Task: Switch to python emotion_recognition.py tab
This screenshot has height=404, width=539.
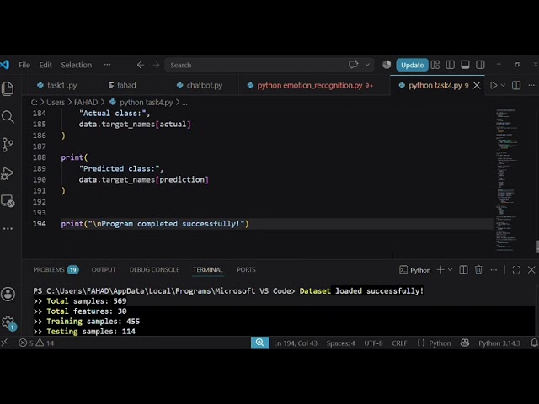Action: coord(310,85)
